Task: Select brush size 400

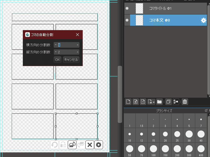Action: [201, 150]
